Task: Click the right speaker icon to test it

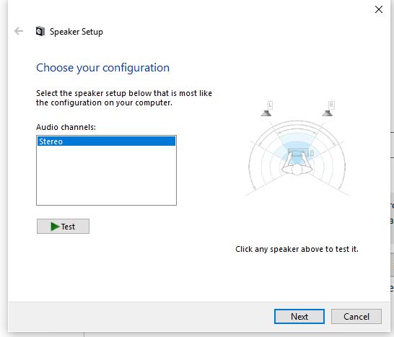Action: (328, 113)
